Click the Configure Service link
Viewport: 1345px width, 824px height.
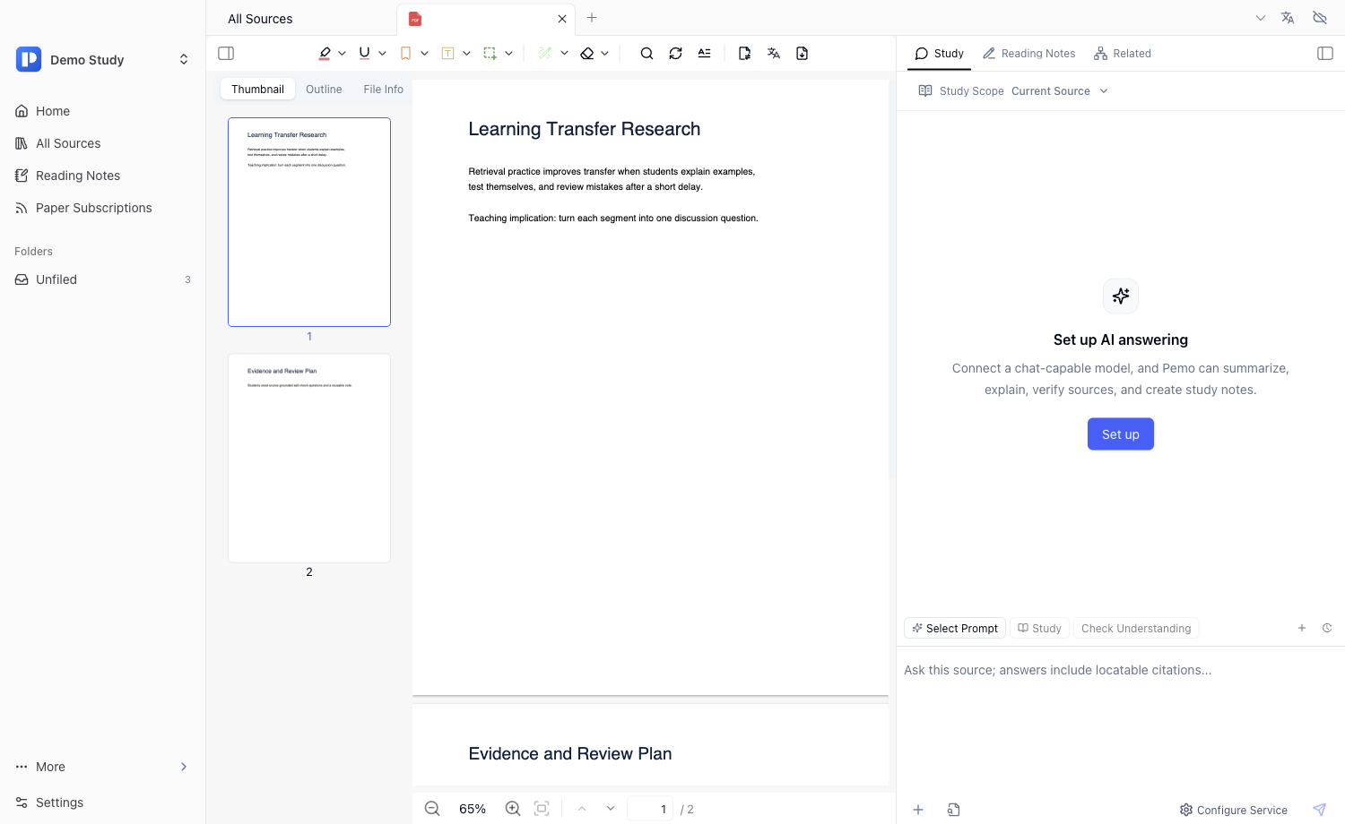(1234, 810)
